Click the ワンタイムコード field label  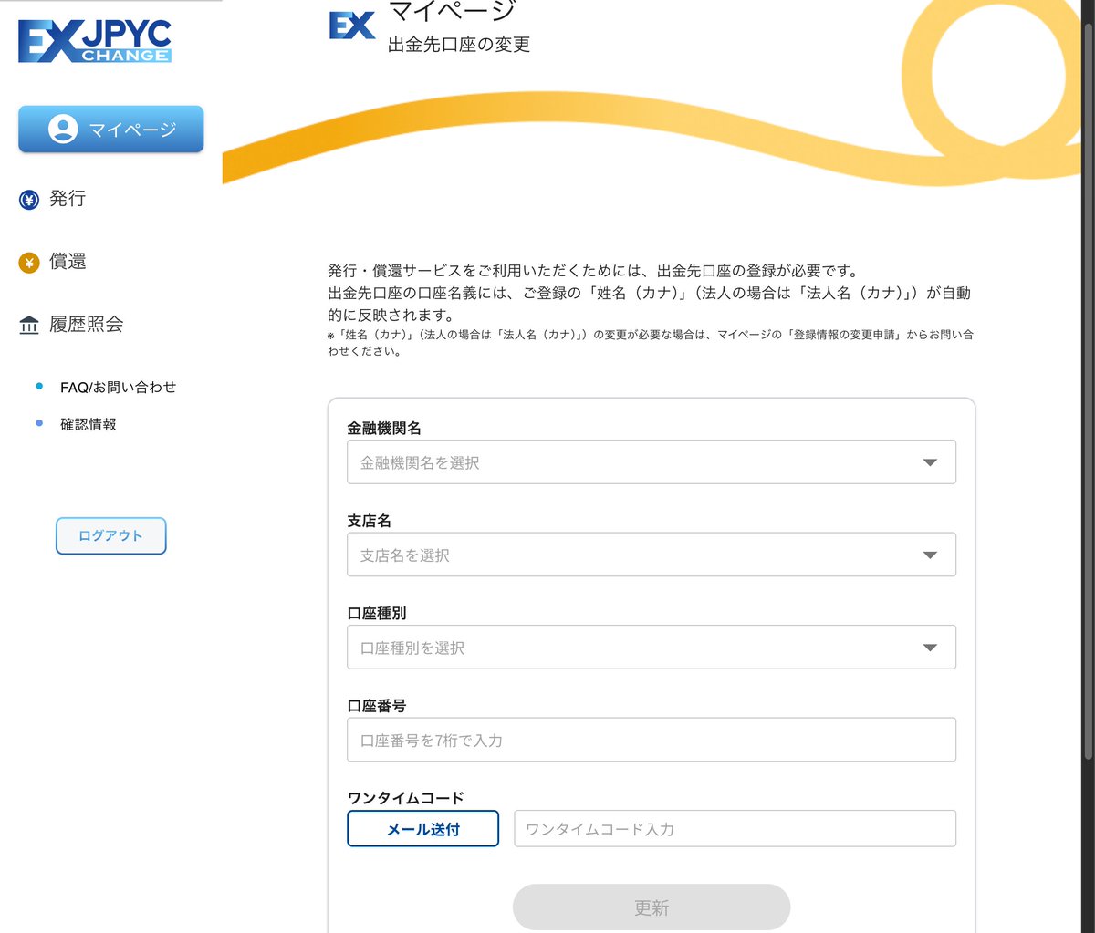coord(406,798)
